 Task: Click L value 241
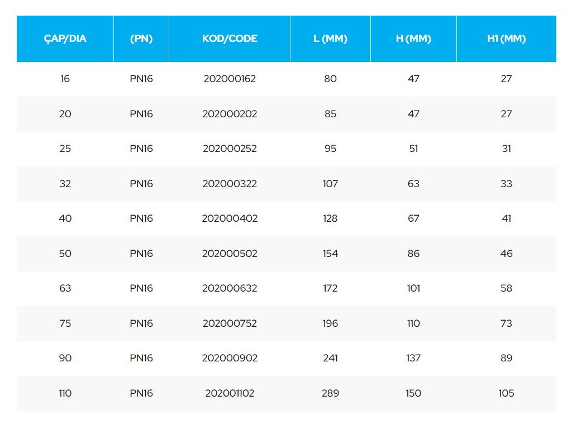click(x=330, y=358)
